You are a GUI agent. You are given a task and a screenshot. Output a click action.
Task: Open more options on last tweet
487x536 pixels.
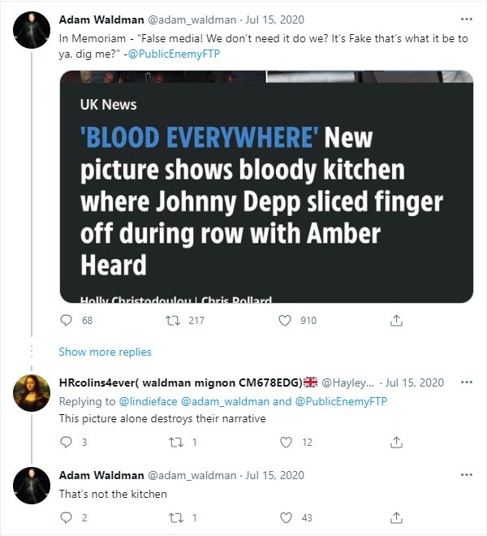[467, 475]
